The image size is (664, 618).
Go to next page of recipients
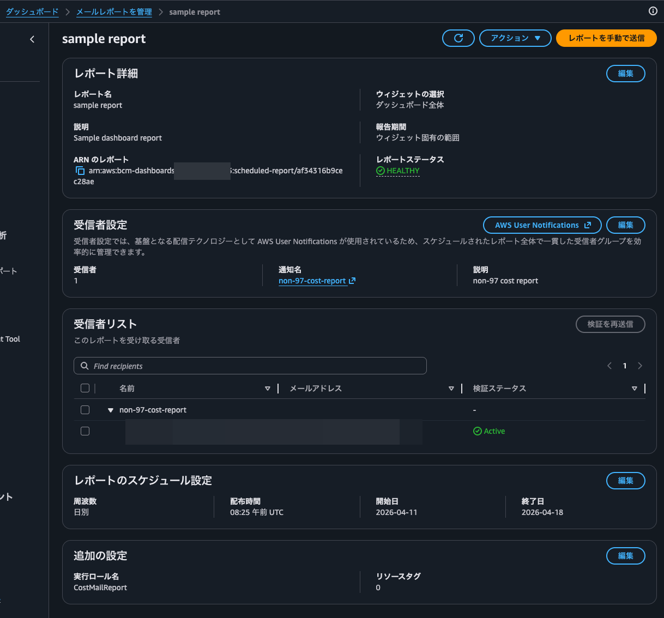(x=640, y=366)
